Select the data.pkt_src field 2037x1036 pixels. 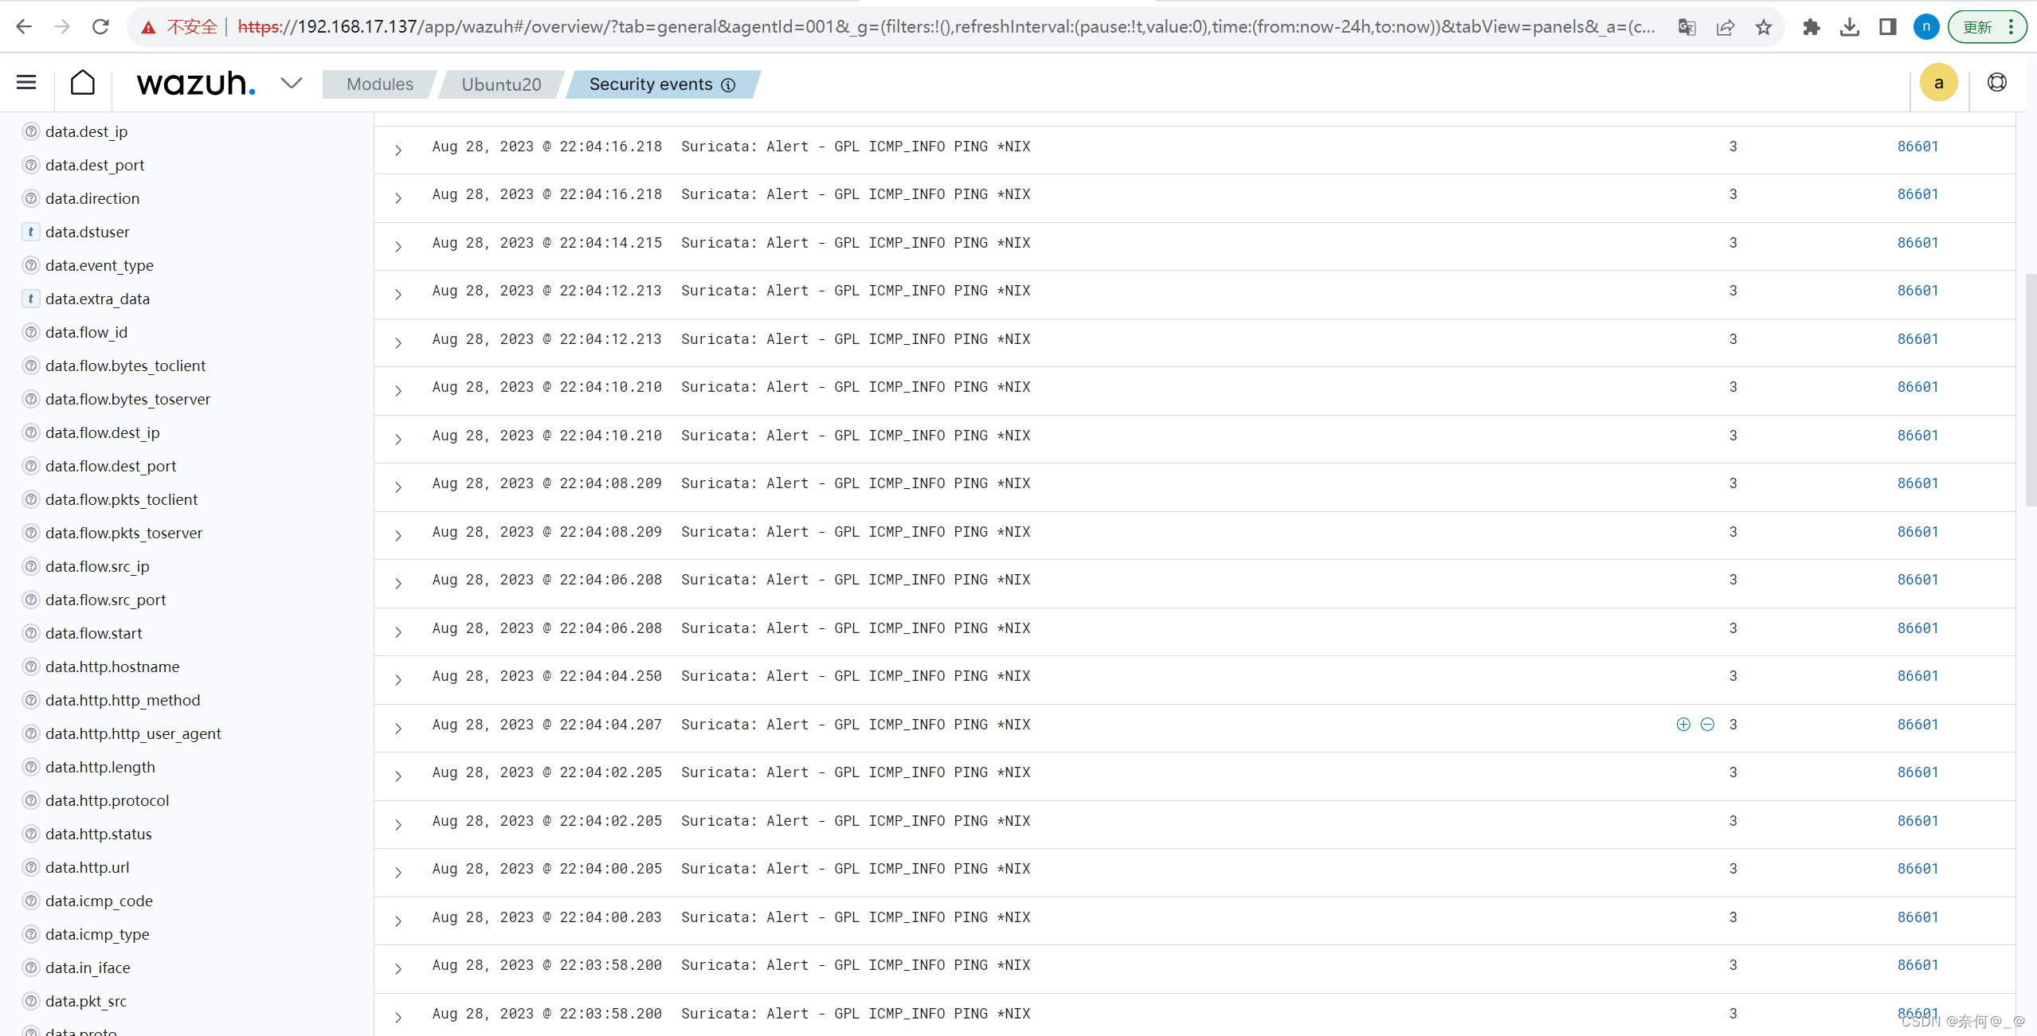point(86,1001)
